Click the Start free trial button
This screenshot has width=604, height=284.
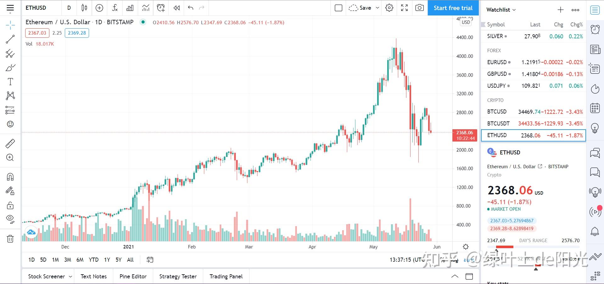tap(453, 8)
